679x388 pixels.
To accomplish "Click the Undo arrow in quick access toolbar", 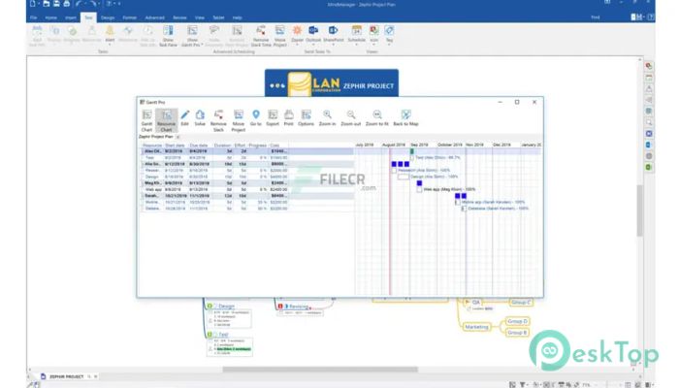I will (79, 4).
